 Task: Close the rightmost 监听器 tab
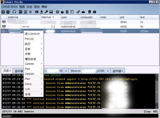pyautogui.click(x=122, y=71)
